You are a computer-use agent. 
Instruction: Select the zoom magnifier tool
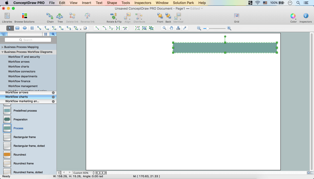click(x=164, y=28)
